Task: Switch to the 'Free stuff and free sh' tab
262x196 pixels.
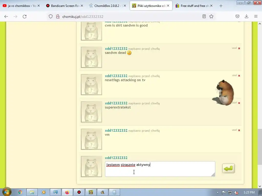Action: (x=194, y=6)
